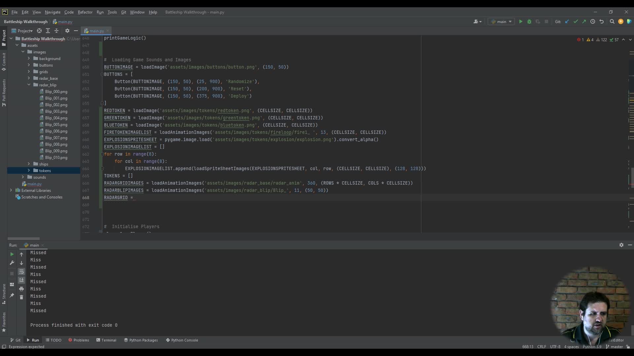The image size is (634, 356).
Task: Start debugging with the bug icon
Action: pyautogui.click(x=529, y=21)
